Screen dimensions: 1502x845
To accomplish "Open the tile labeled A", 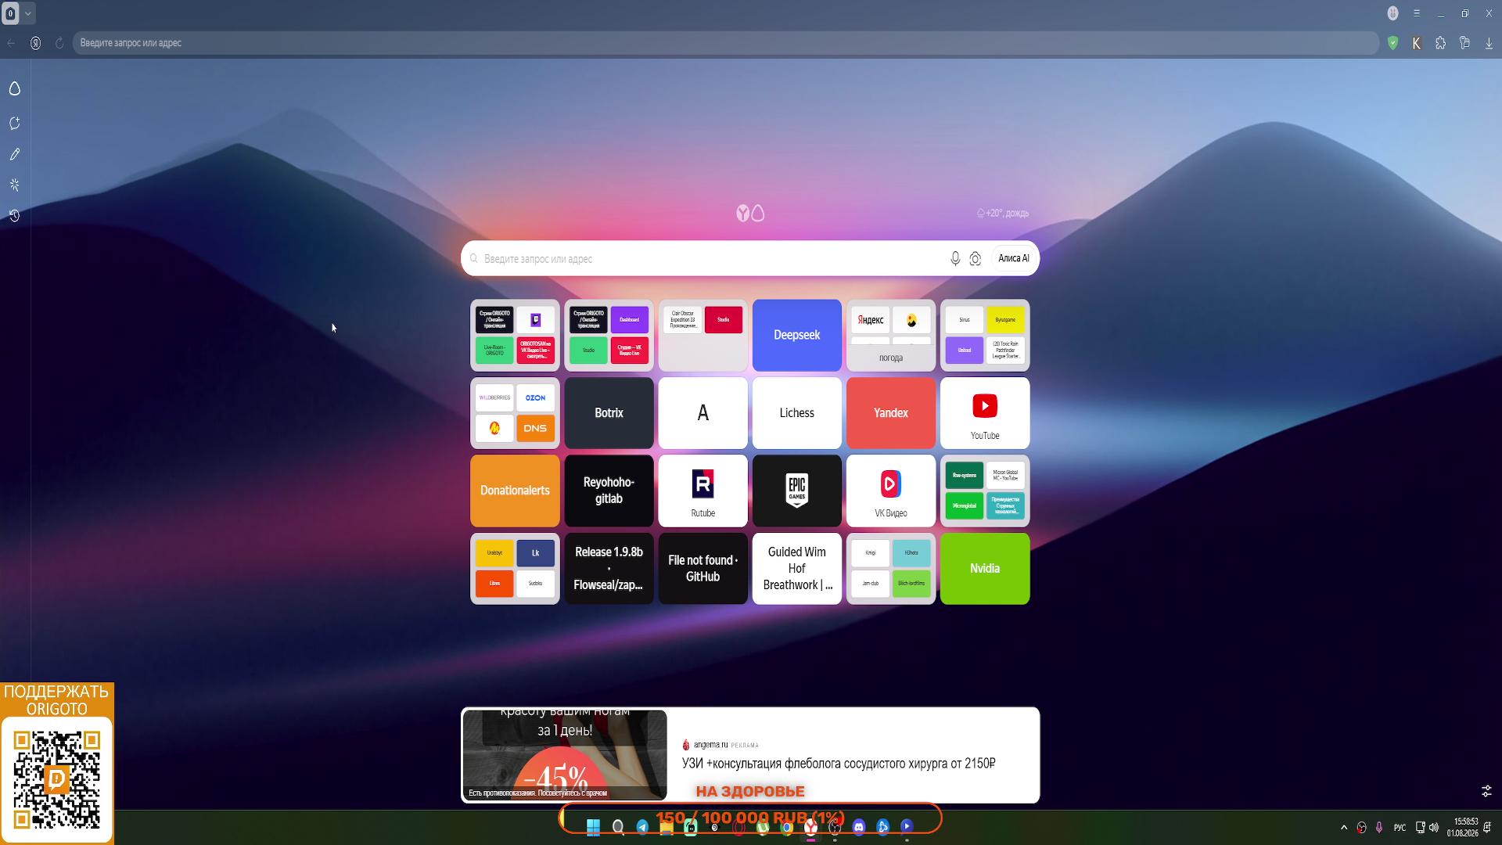I will pyautogui.click(x=703, y=413).
